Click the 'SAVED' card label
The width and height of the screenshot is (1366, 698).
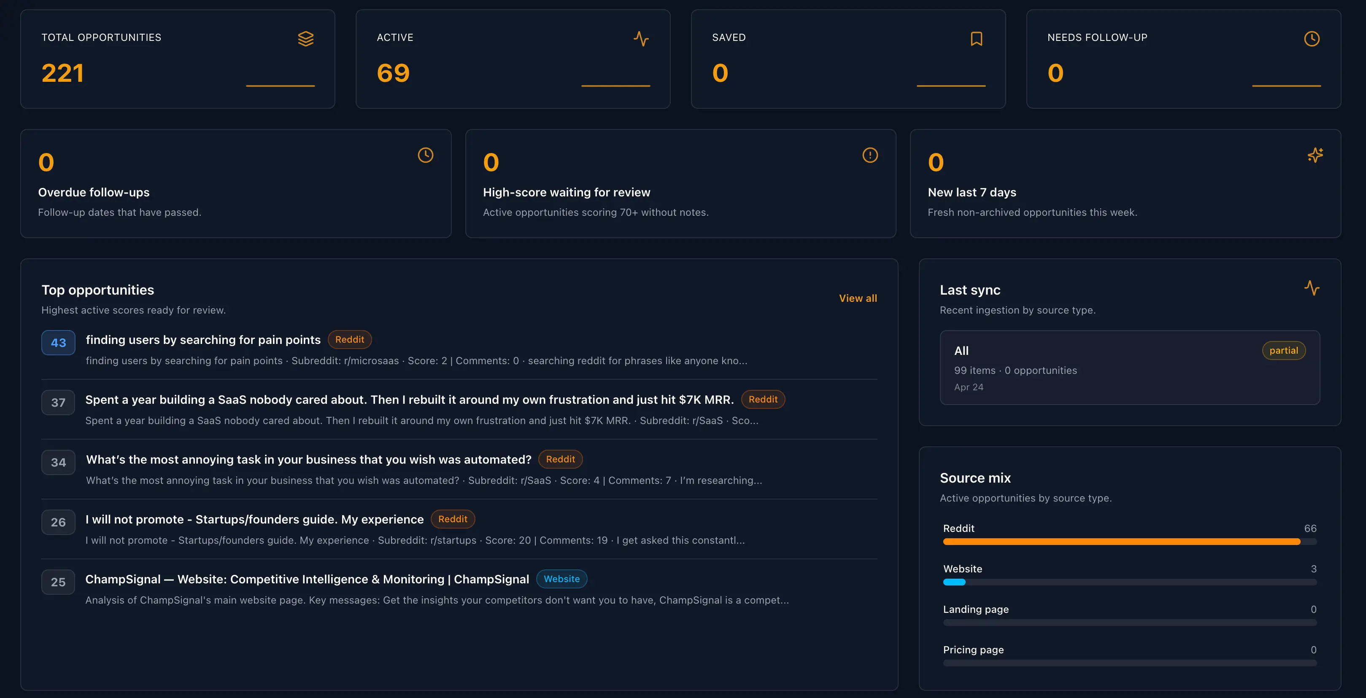pos(729,38)
